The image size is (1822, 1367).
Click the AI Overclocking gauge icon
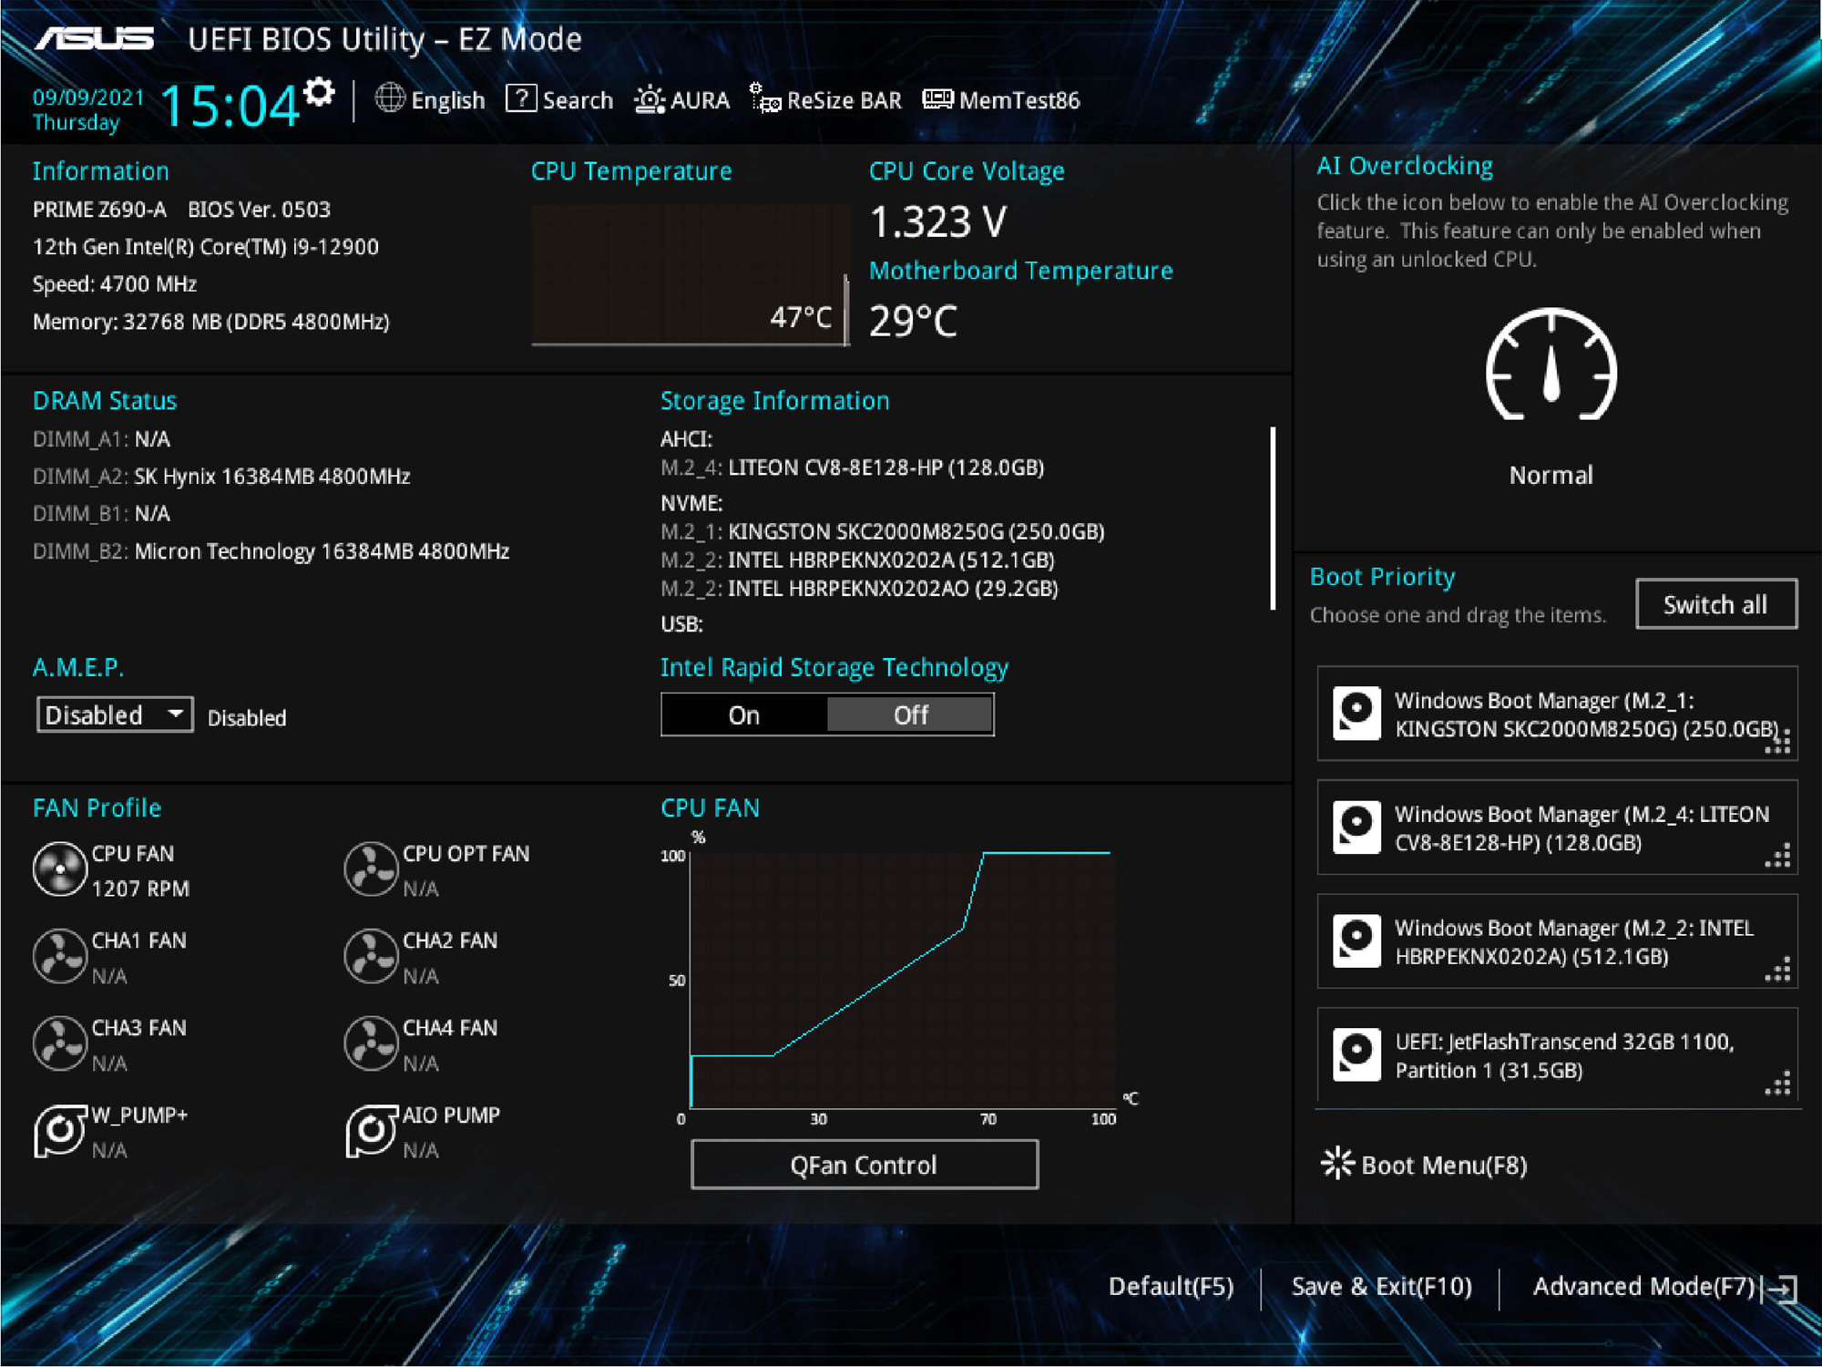(1551, 365)
